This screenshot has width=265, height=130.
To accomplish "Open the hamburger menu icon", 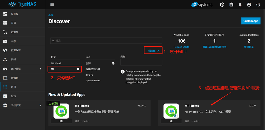I will point(52,5).
